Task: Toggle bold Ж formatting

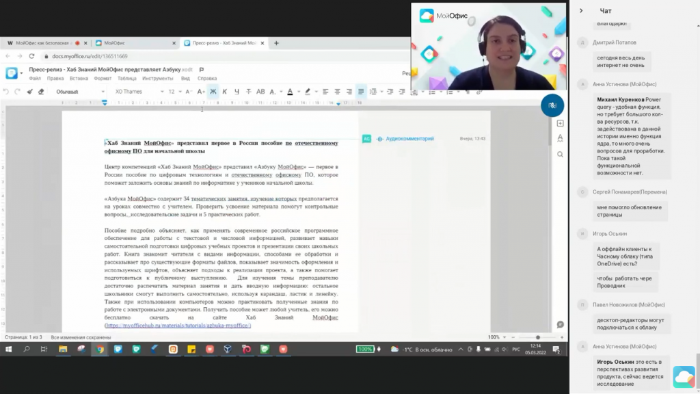Action: 213,92
